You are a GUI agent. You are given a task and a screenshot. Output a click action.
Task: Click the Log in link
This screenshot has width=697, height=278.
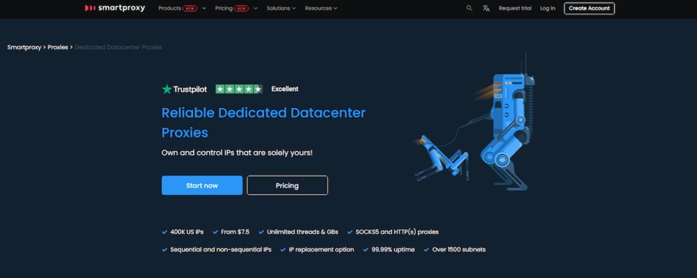[548, 8]
